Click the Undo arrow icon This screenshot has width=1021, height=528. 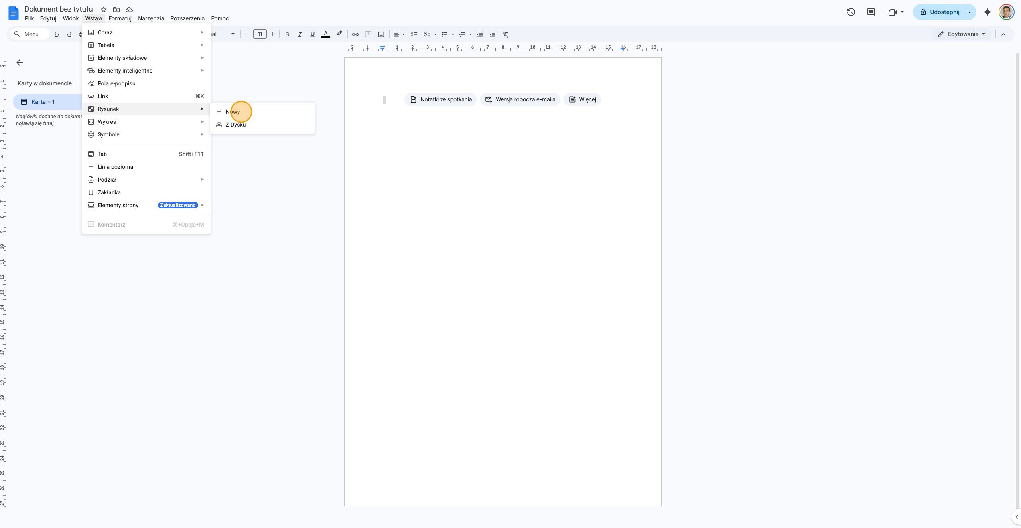pyautogui.click(x=57, y=34)
